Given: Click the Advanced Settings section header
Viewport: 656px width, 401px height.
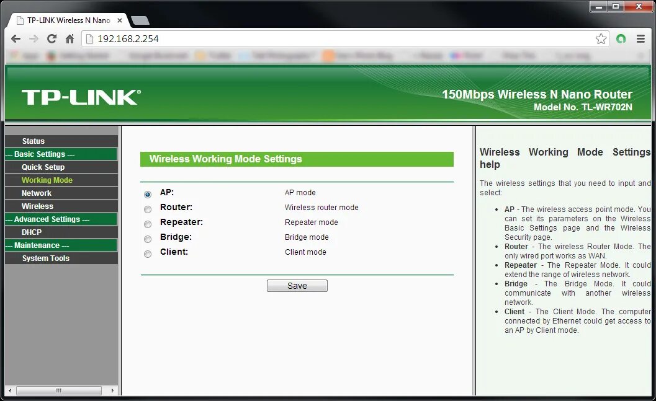Looking at the screenshot, I should (61, 219).
